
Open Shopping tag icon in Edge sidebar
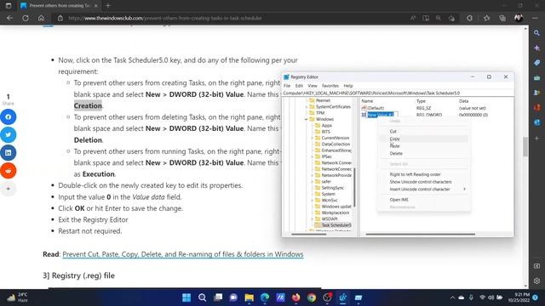point(537,63)
